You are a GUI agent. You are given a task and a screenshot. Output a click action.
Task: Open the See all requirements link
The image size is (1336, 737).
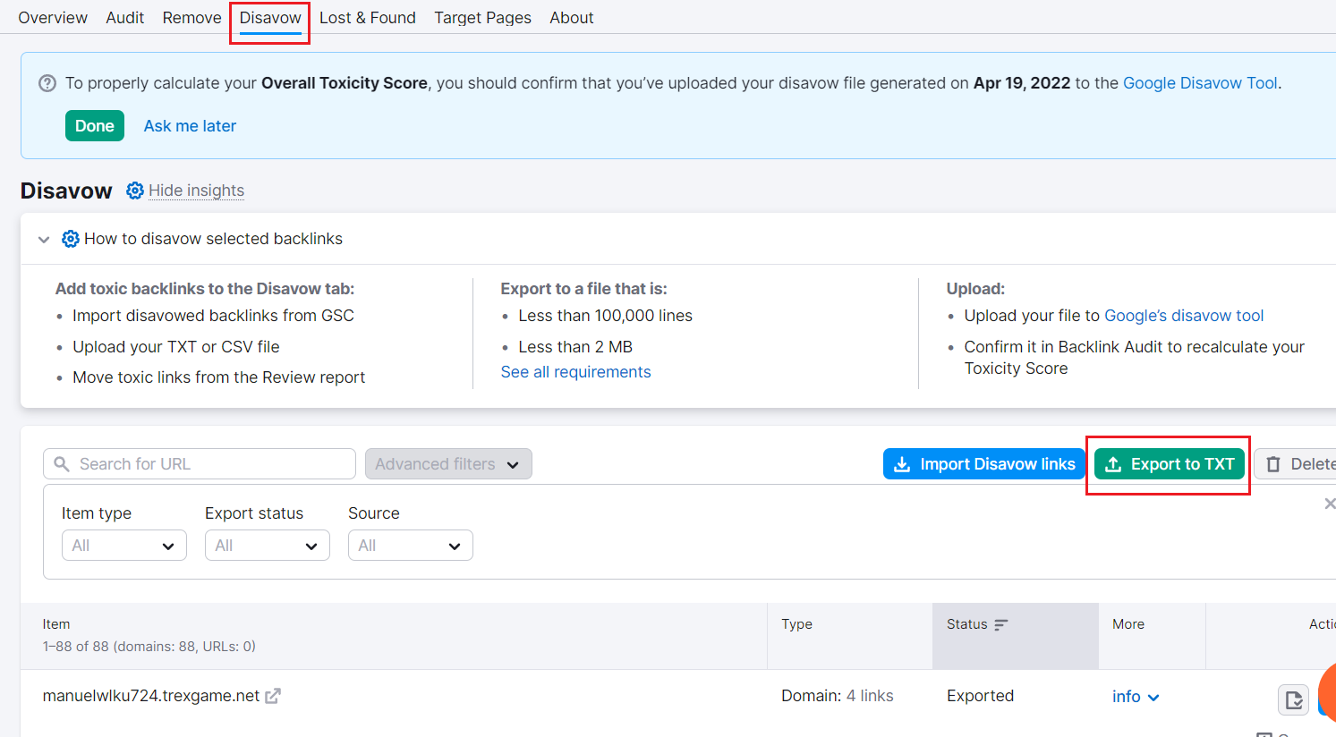click(x=575, y=372)
